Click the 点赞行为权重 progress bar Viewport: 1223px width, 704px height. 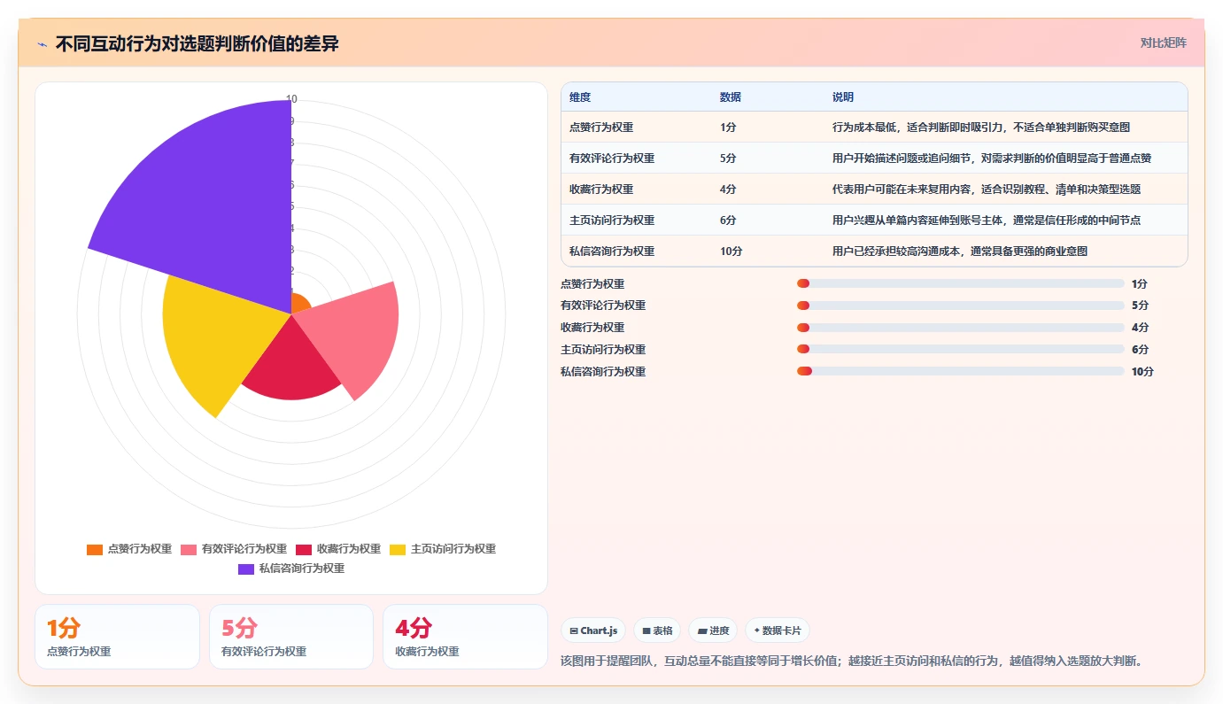click(961, 283)
